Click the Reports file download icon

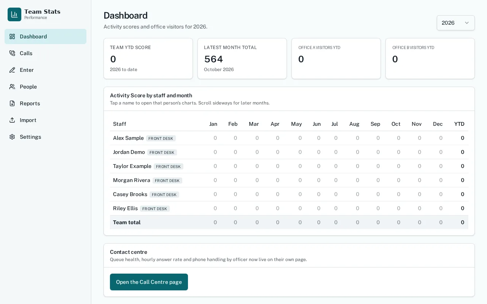pos(12,103)
